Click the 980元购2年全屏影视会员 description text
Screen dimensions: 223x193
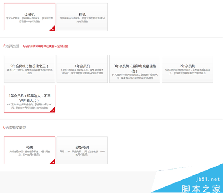[x=188, y=72]
